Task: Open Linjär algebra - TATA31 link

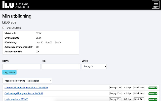Action: 16,99
